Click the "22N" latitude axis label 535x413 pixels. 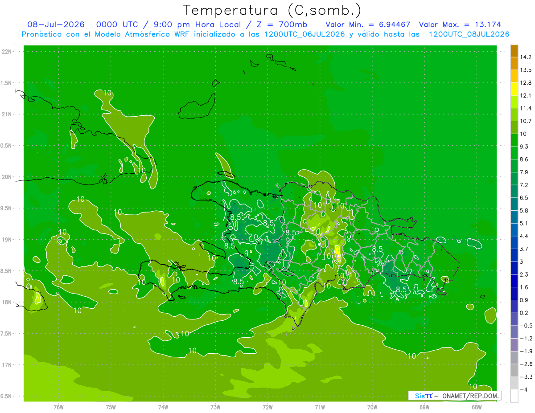[x=8, y=51]
